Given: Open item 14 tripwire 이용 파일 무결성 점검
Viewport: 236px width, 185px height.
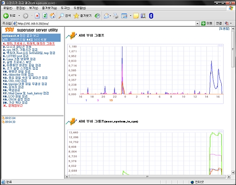Looking at the screenshot, I should 25,84.
